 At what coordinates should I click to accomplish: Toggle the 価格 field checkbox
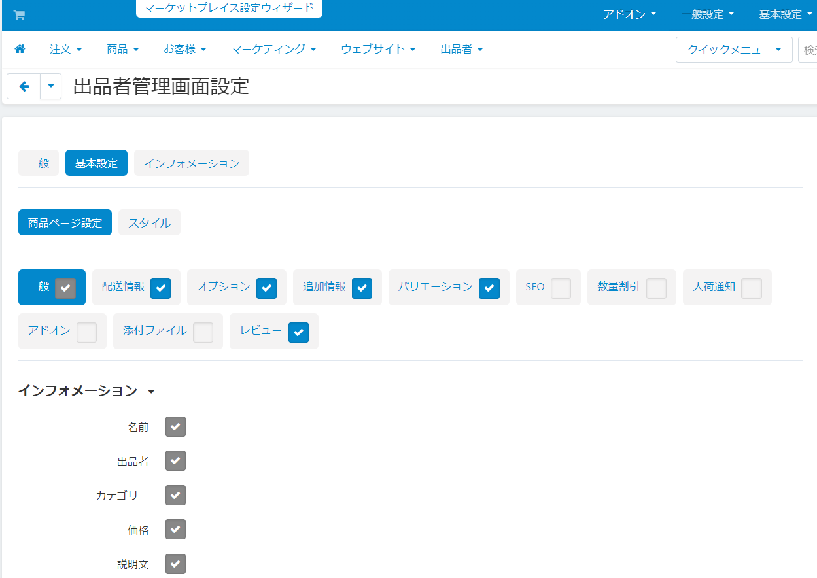(175, 530)
